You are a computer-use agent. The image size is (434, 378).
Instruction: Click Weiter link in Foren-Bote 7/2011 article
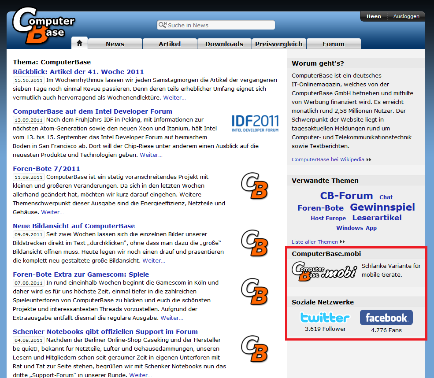(x=52, y=212)
